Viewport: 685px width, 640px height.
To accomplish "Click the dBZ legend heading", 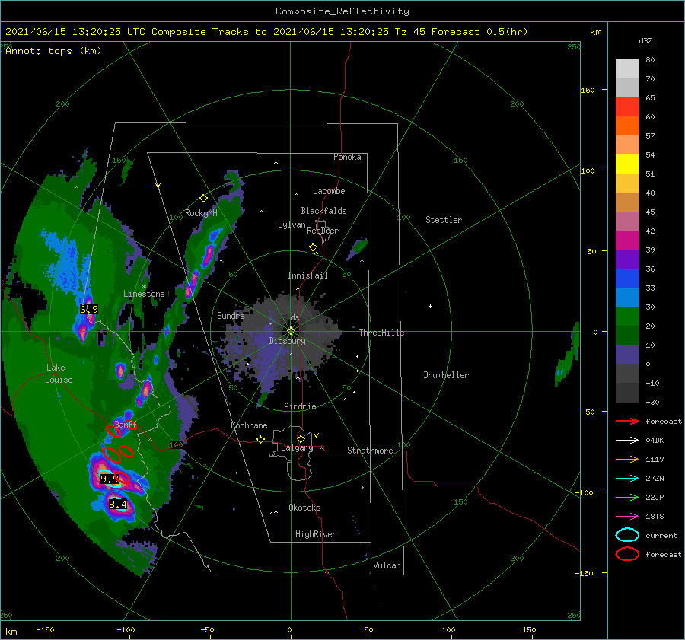I will click(x=645, y=41).
